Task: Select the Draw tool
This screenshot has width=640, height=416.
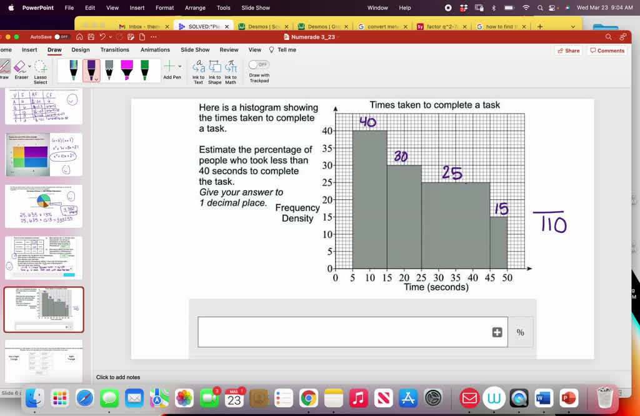Action: (x=5, y=66)
